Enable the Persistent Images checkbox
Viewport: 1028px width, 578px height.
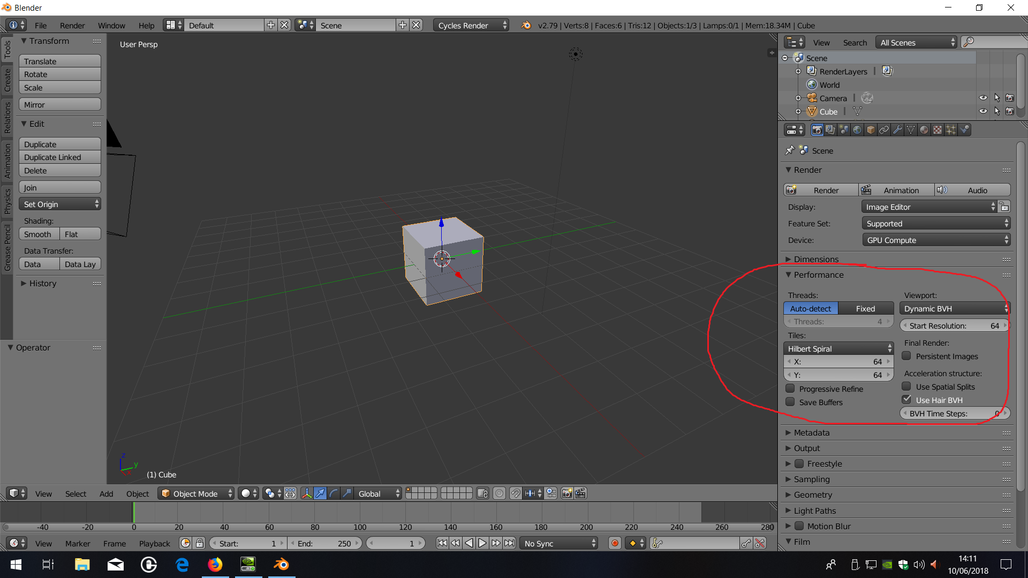click(906, 356)
